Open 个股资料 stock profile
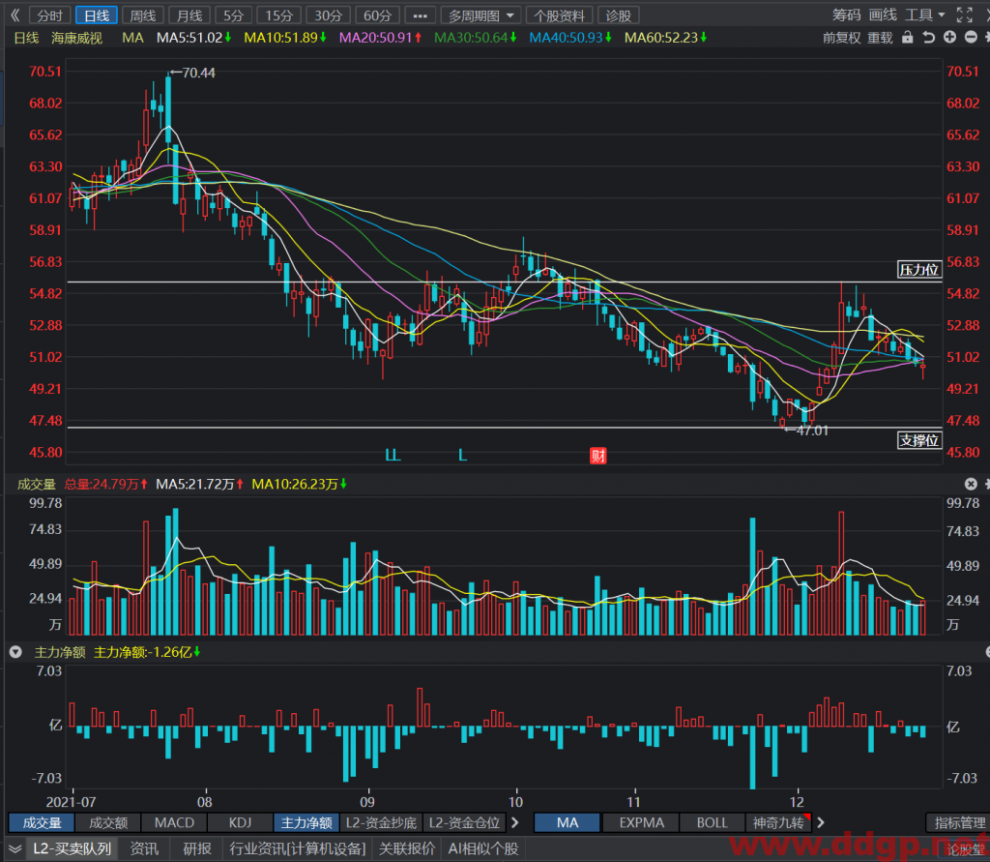Viewport: 990px width, 862px height. 560,15
